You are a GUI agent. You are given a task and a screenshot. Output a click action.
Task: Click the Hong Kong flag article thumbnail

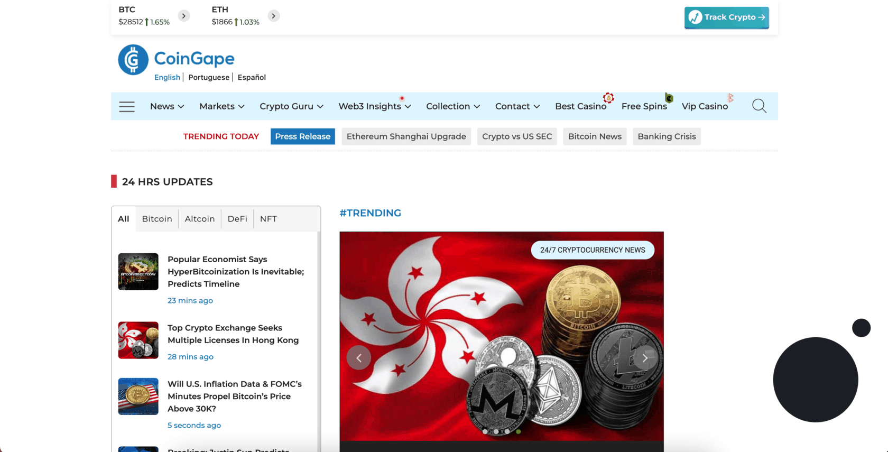(x=138, y=340)
